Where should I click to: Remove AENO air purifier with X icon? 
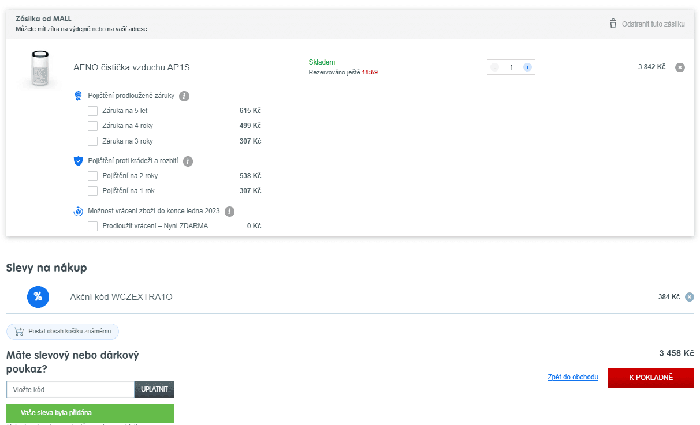point(680,67)
